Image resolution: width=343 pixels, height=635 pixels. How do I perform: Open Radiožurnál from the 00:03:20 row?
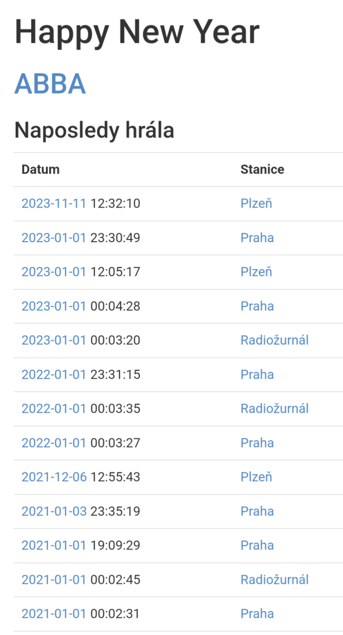[274, 340]
